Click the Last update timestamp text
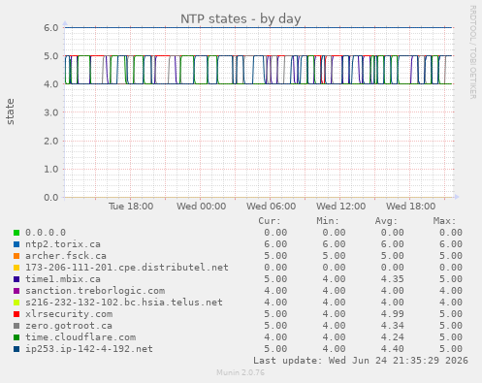Viewport: 482px width, 383px height. (361, 361)
